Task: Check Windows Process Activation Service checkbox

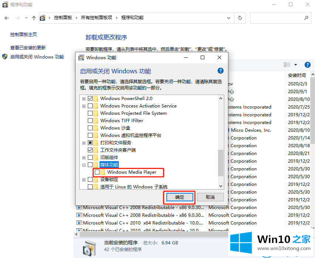Action: 90,106
